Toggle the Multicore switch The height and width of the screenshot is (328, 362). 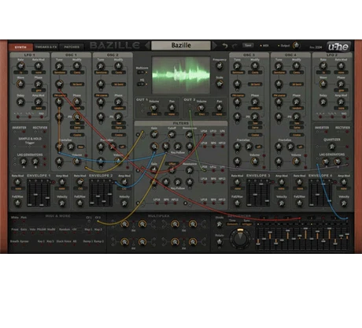142,73
